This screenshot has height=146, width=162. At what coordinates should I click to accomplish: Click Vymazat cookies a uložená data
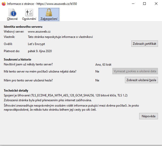click(135, 71)
